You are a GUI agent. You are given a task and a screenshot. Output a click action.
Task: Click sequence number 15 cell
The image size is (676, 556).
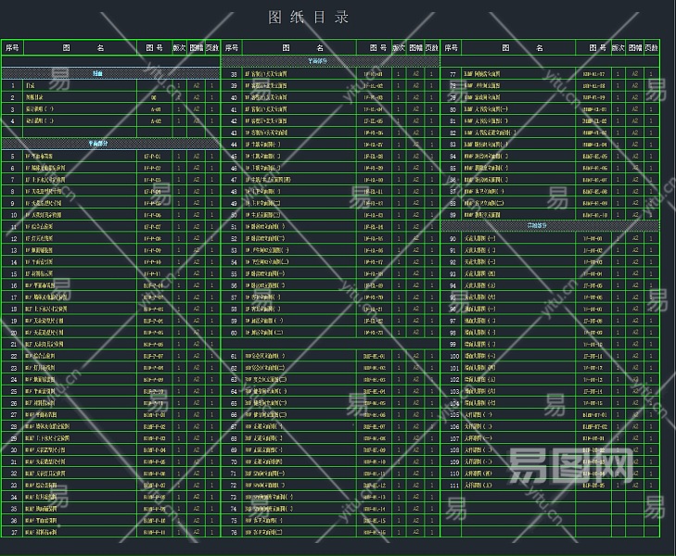tap(13, 274)
